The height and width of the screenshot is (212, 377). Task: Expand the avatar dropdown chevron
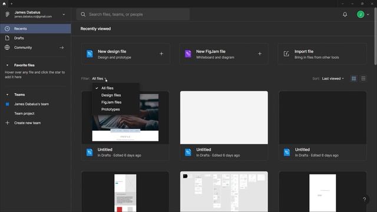pos(368,15)
